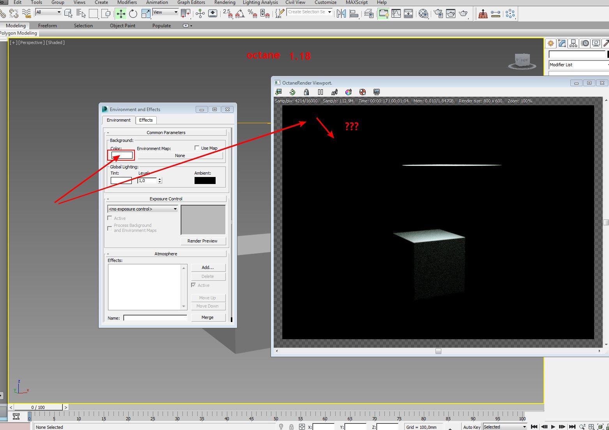Open the Global Lighting Tint swatch
The height and width of the screenshot is (430, 609).
pyautogui.click(x=121, y=180)
